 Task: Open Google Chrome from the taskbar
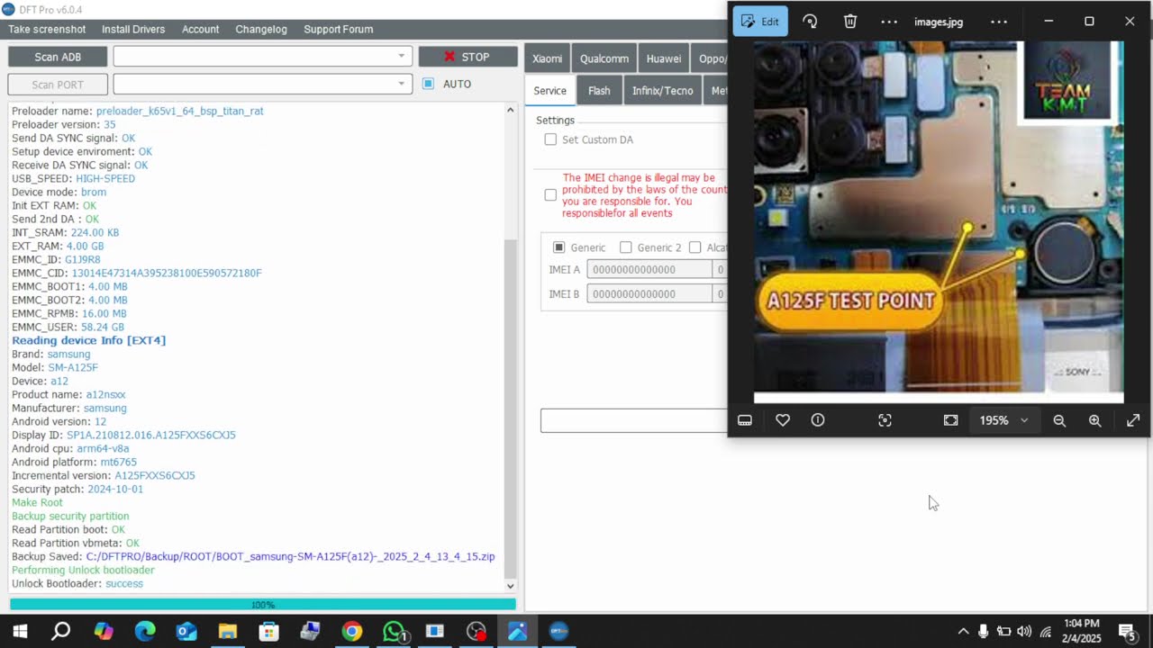[x=352, y=631]
